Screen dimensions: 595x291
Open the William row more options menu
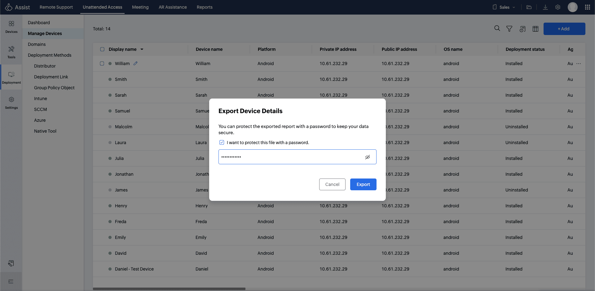[x=579, y=64]
